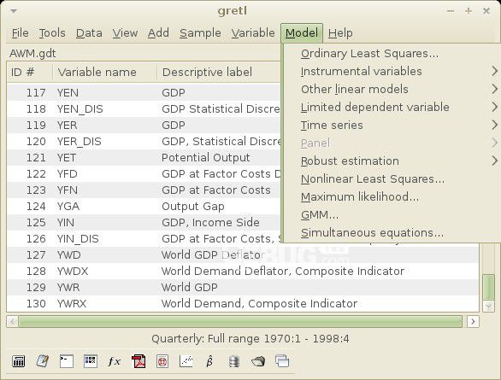Open the Variable menu

point(253,32)
